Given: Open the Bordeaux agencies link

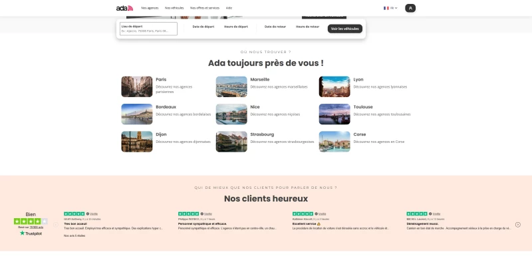Looking at the screenshot, I should (166, 107).
